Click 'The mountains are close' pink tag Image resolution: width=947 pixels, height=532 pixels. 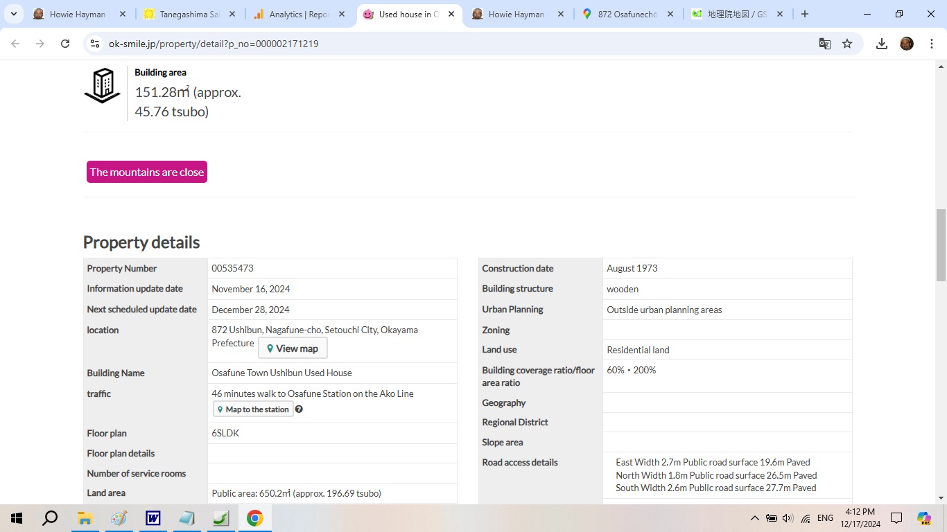click(x=147, y=172)
